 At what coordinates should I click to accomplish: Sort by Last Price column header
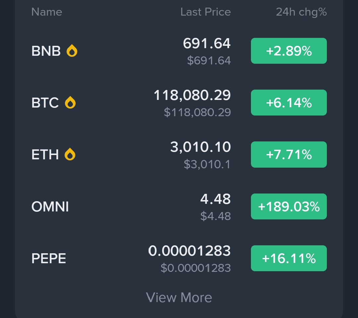(206, 12)
